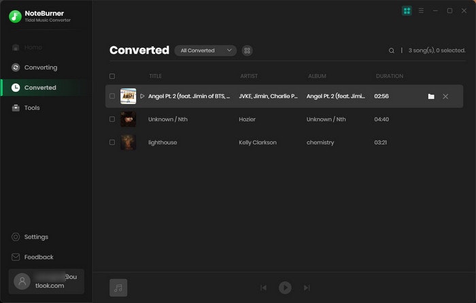Open the hamburger menu in title bar

[x=421, y=11]
